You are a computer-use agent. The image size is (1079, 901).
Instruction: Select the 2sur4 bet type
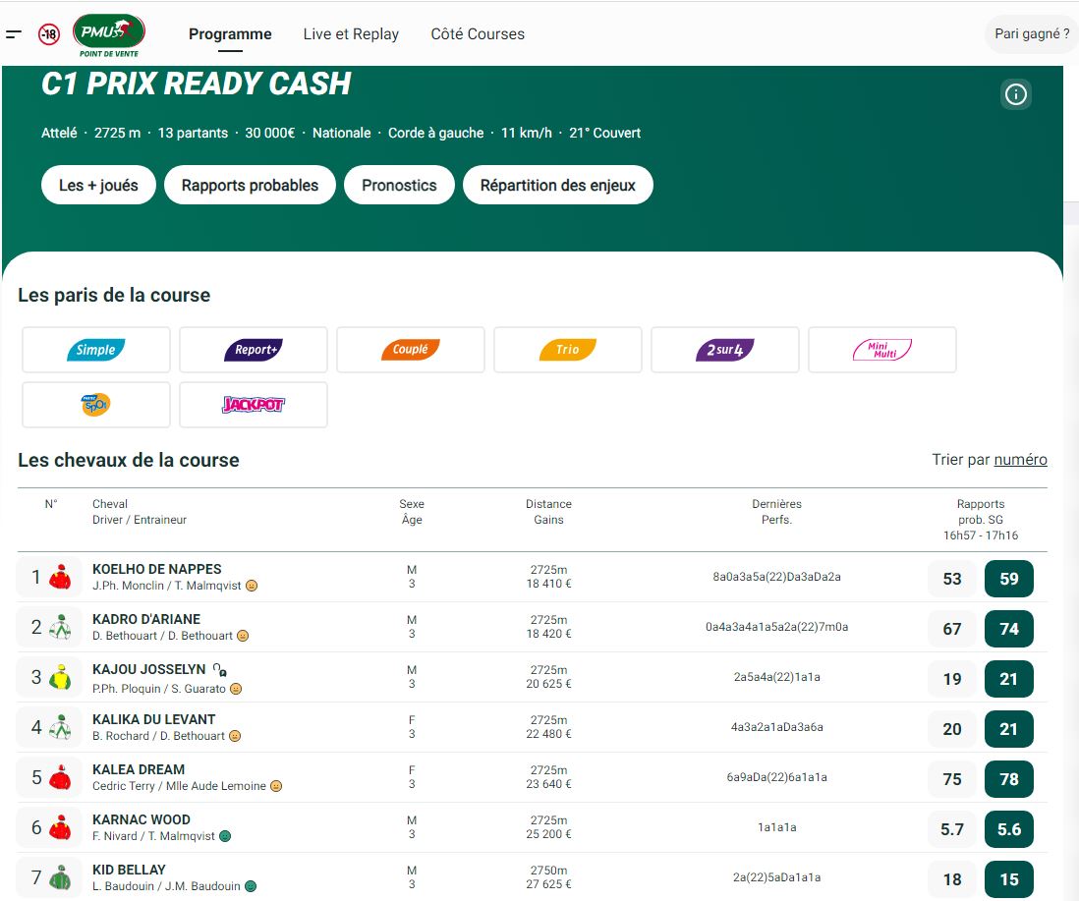click(x=725, y=350)
